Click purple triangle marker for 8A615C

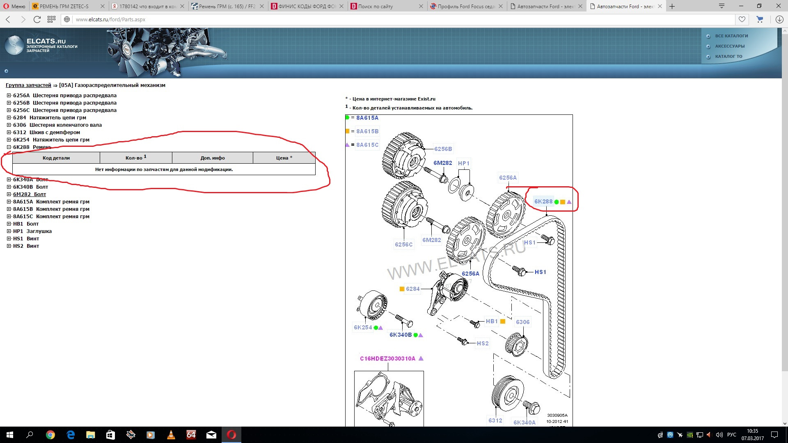point(347,145)
